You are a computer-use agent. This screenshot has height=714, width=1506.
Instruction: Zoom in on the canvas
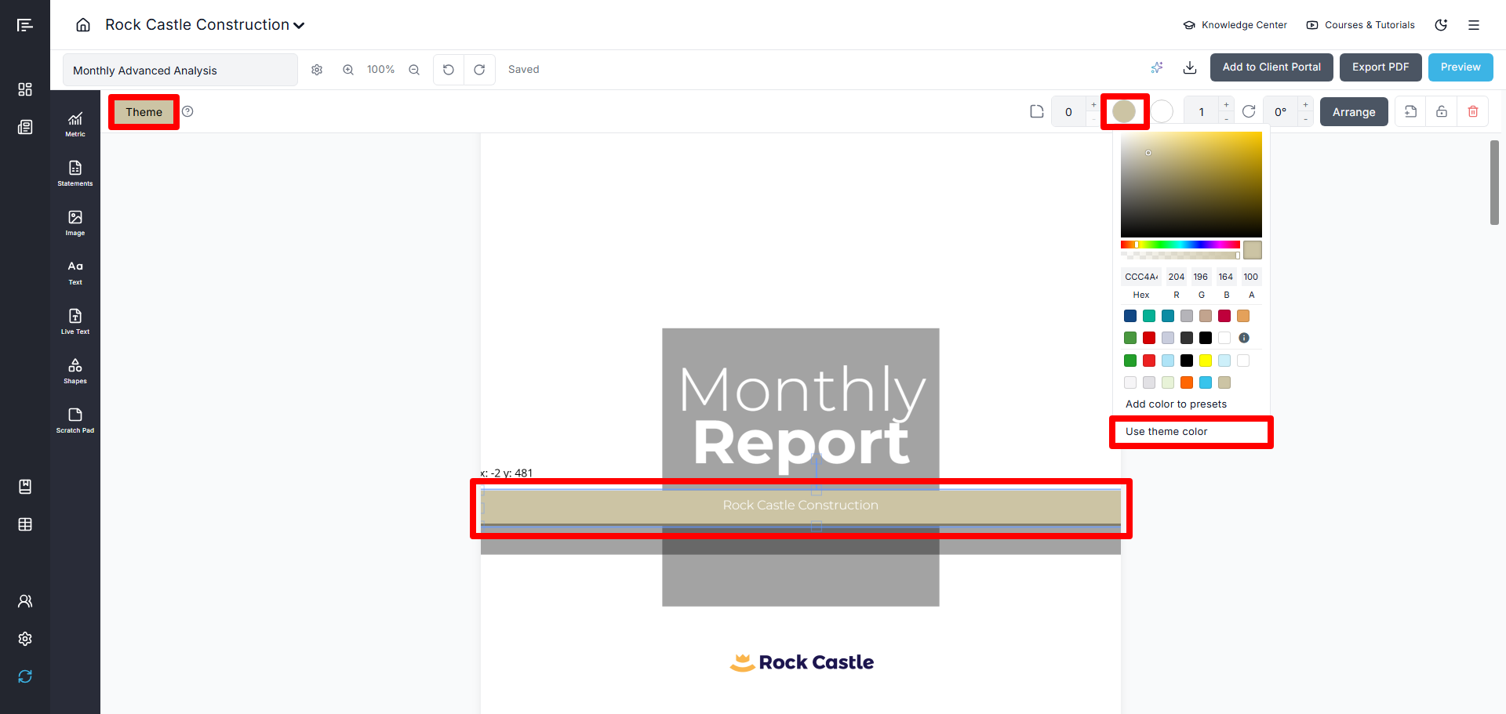pos(348,70)
